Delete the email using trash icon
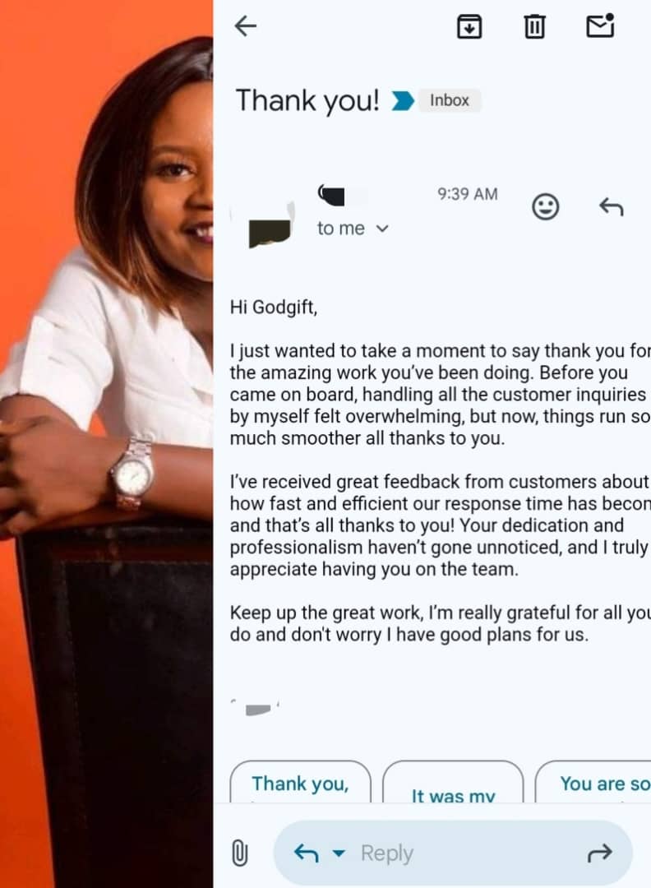 tap(534, 26)
